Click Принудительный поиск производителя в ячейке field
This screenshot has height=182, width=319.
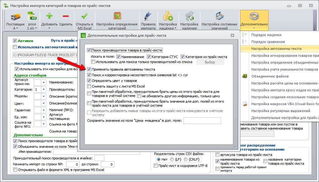(99, 158)
